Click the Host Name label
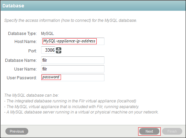 [x=26, y=42]
